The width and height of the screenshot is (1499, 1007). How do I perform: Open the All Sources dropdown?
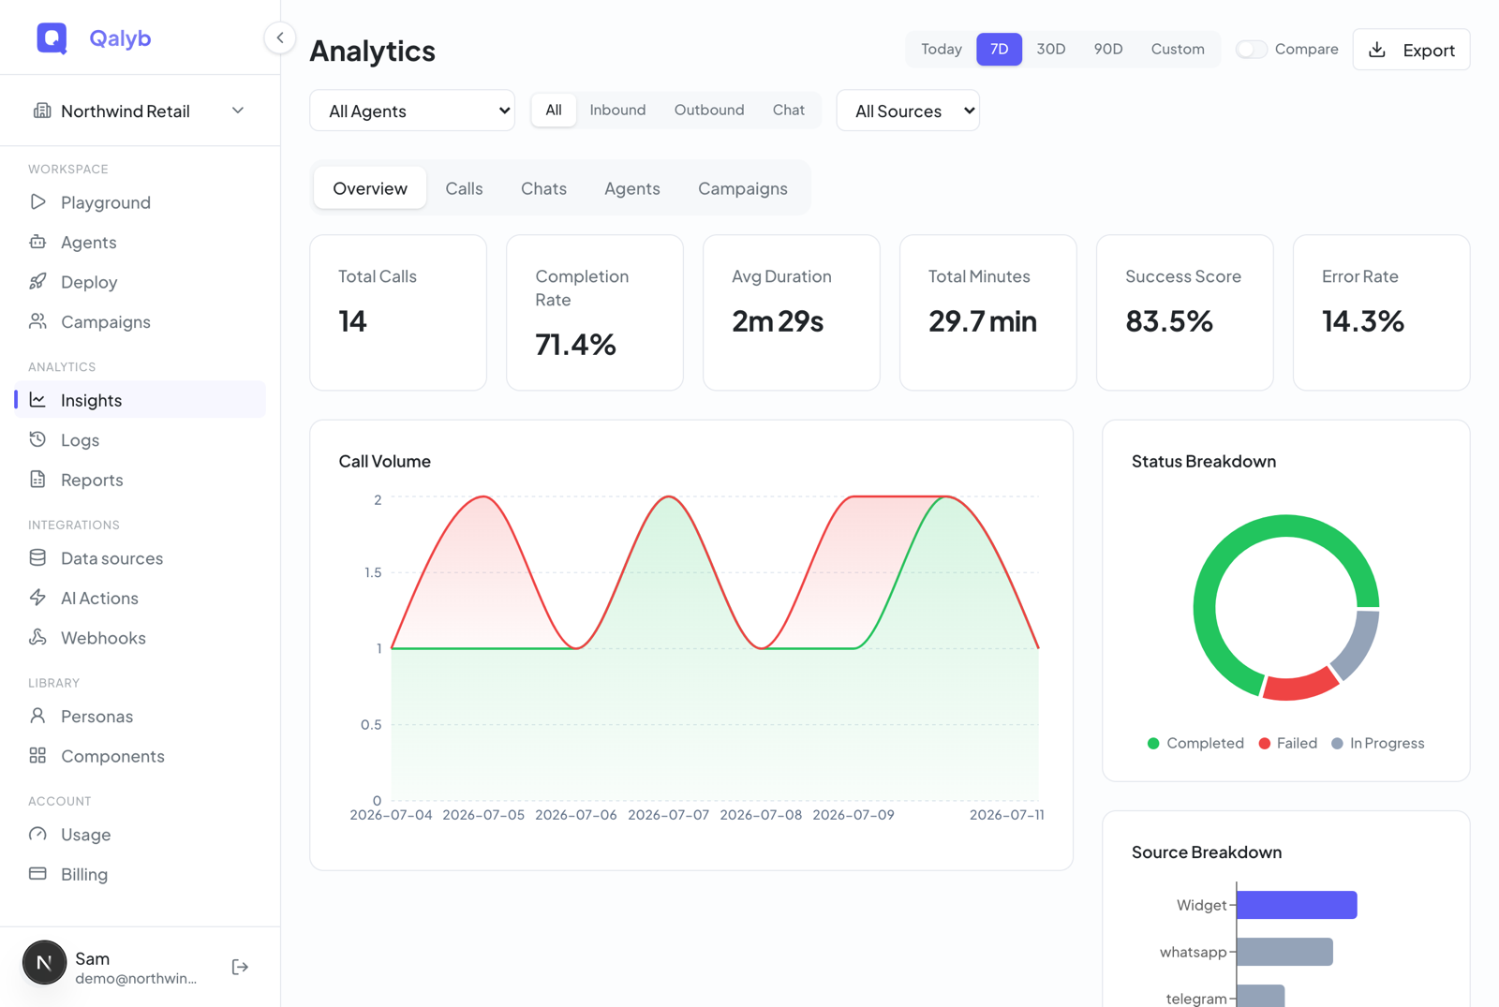pos(908,111)
